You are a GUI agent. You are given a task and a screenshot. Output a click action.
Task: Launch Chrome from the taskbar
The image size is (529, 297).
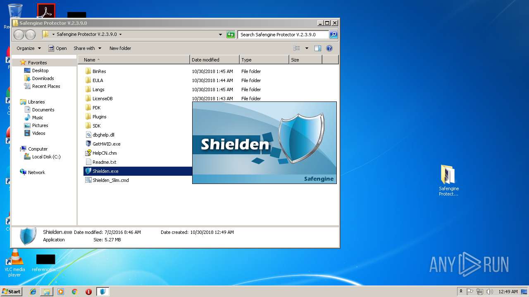tap(75, 292)
